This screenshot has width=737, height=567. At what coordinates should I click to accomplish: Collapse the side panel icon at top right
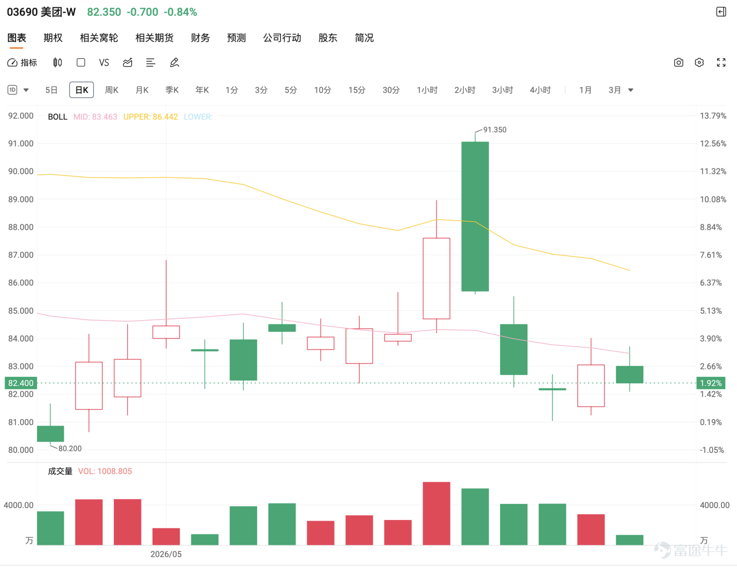(721, 12)
